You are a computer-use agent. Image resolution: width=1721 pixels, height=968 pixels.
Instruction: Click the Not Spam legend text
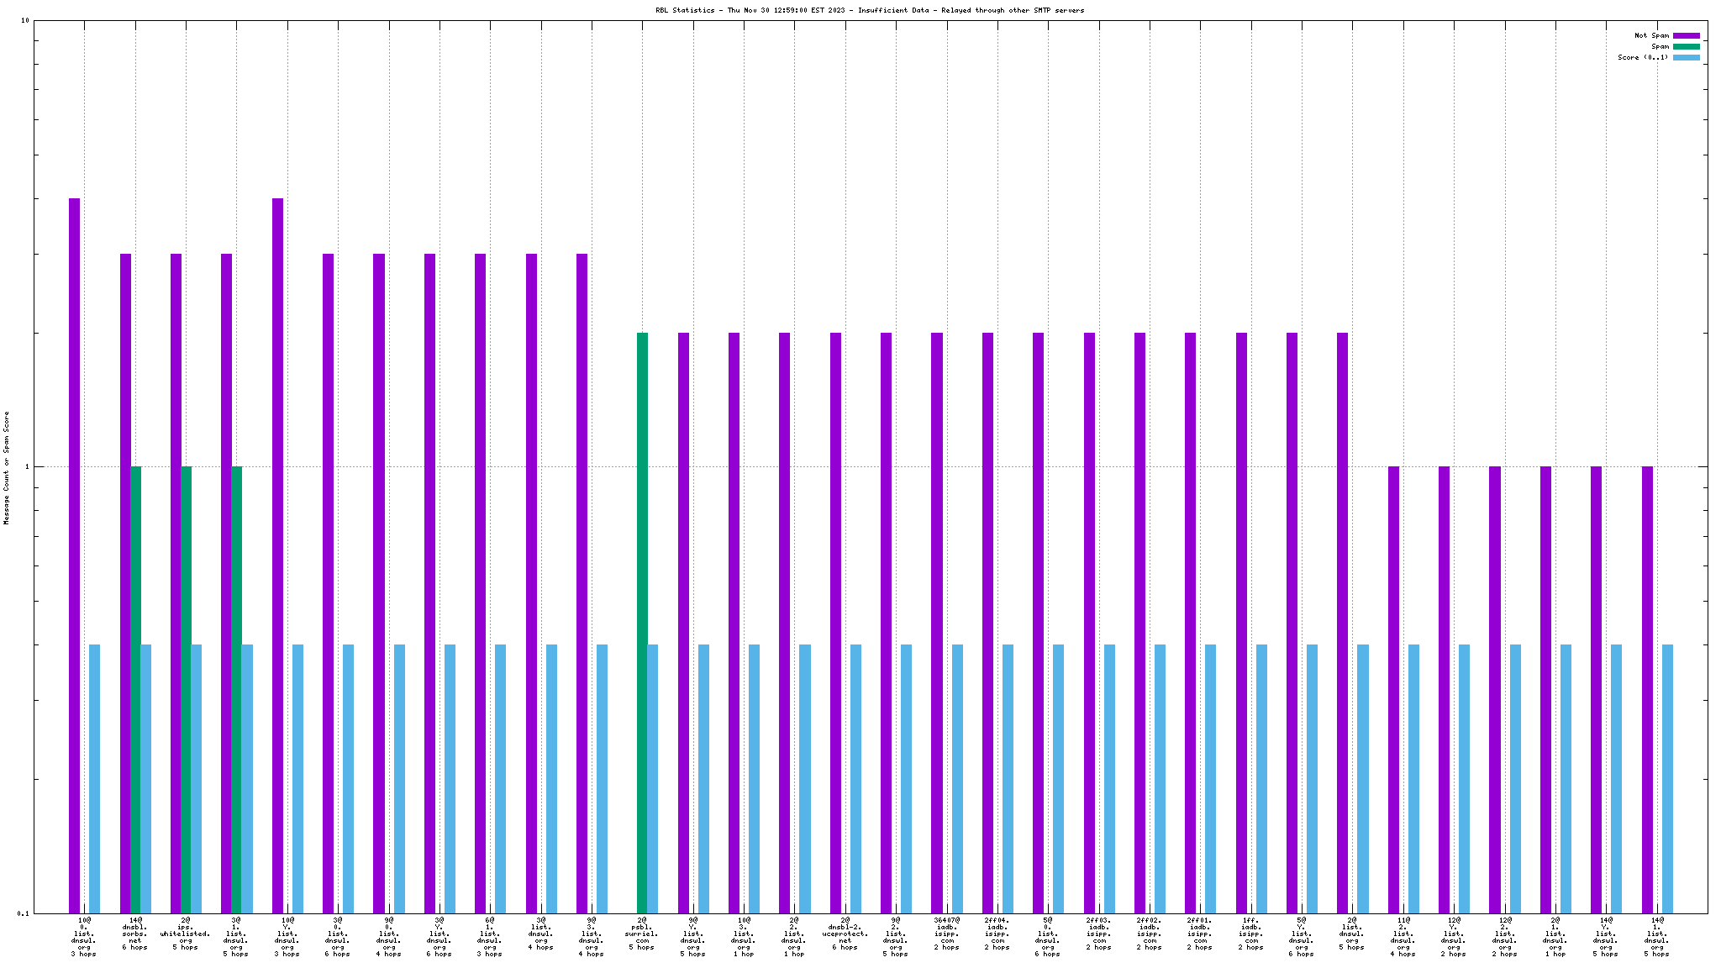pos(1651,36)
